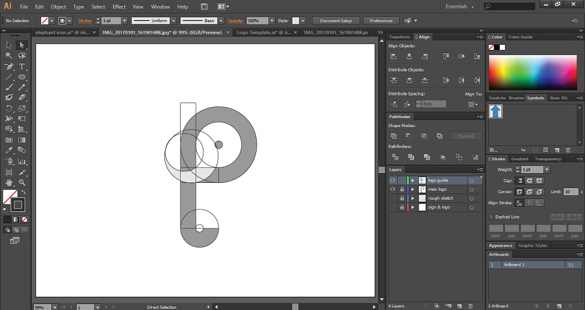The width and height of the screenshot is (585, 310).
Task: Switch to the Transform panel tab
Action: coord(399,37)
